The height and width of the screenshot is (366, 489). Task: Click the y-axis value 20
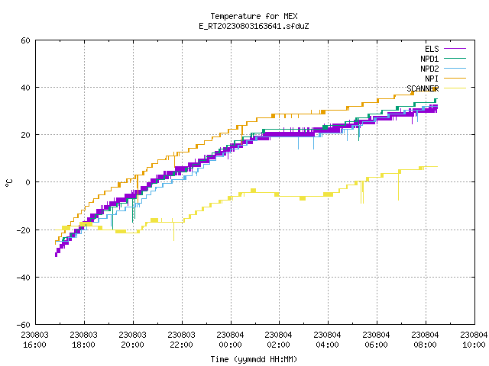25,135
